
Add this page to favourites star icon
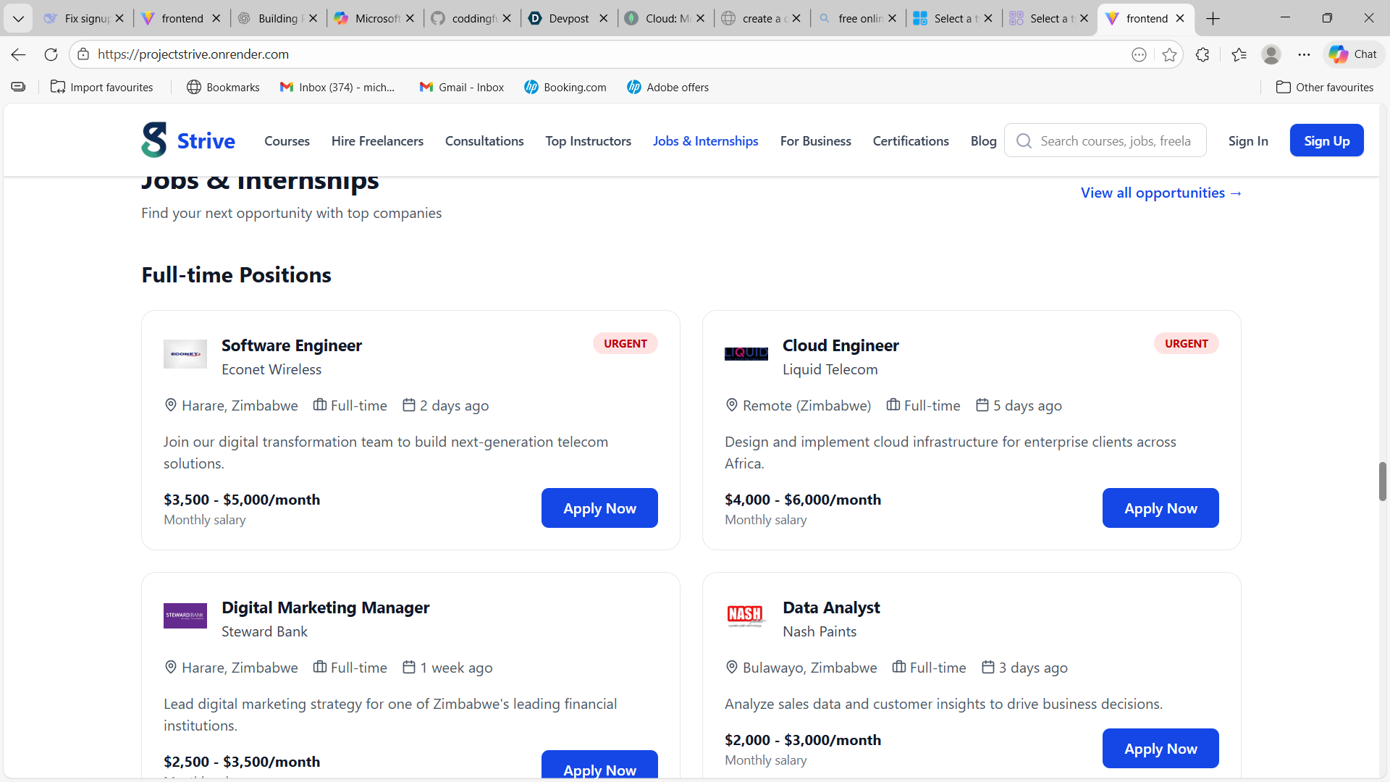tap(1169, 54)
